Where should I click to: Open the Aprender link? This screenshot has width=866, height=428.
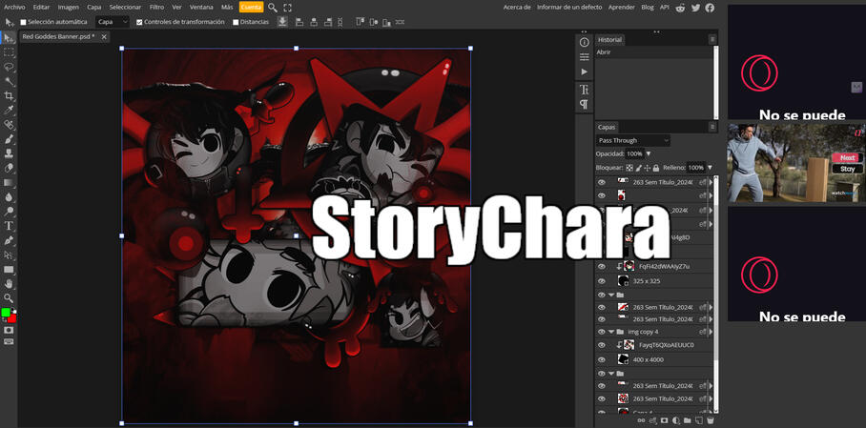[621, 7]
